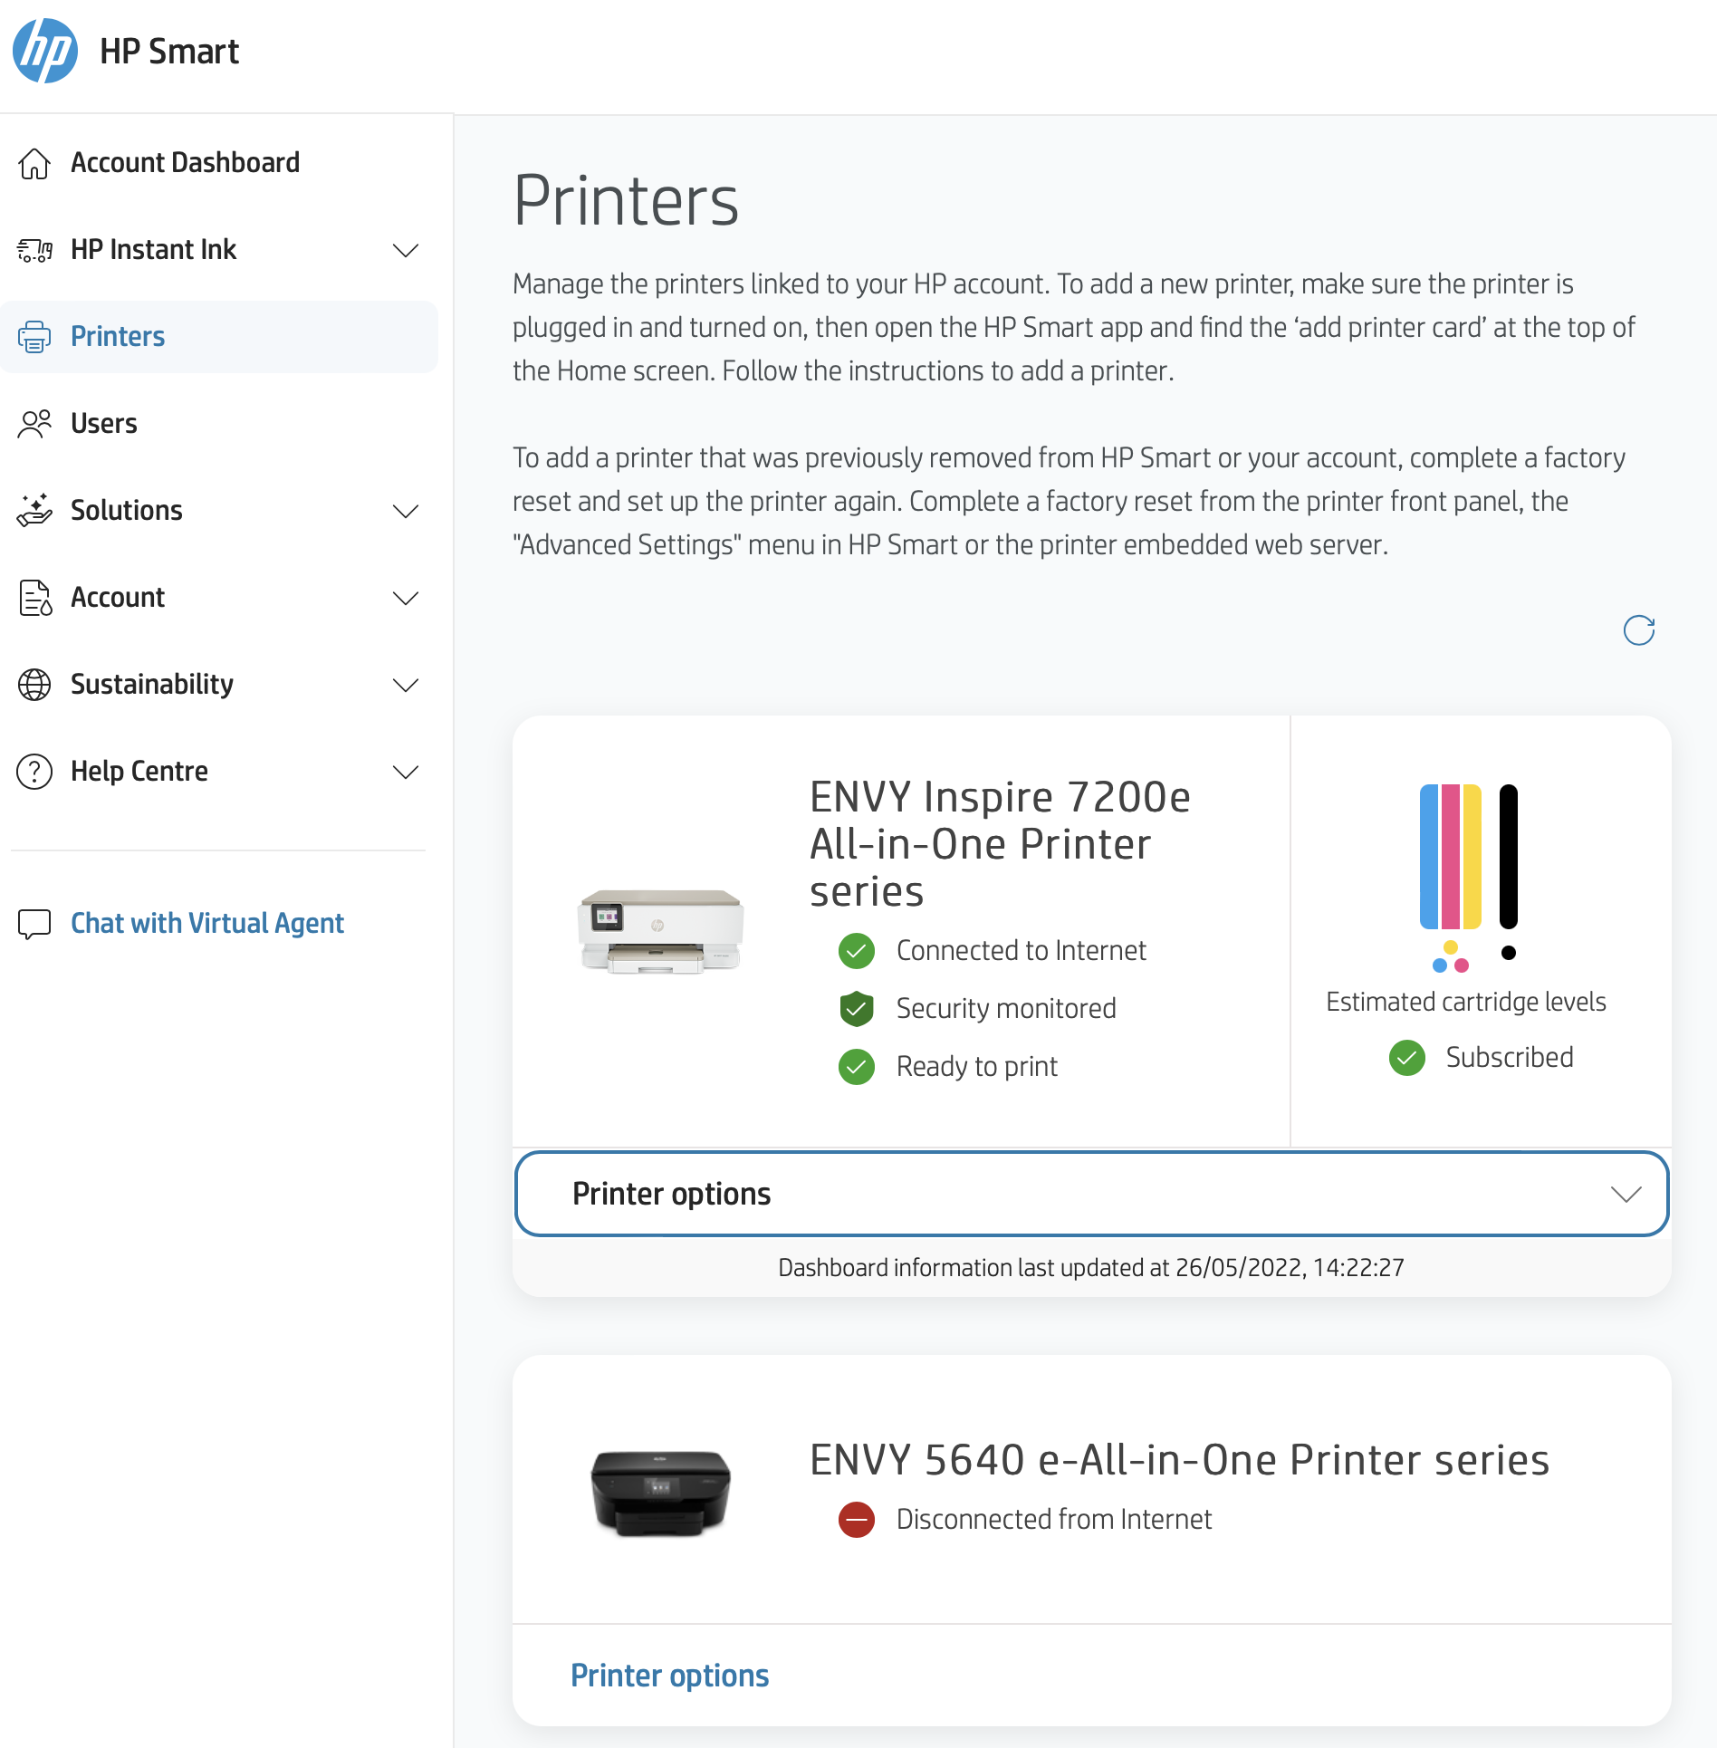Image resolution: width=1717 pixels, height=1748 pixels.
Task: Click the ENVY Inspire 7200e printer title
Action: pos(1000,844)
